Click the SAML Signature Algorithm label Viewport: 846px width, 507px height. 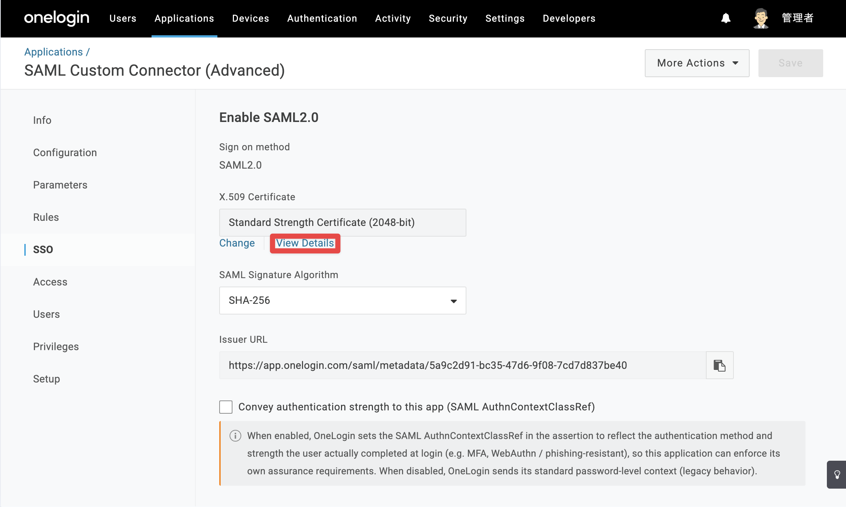click(279, 275)
